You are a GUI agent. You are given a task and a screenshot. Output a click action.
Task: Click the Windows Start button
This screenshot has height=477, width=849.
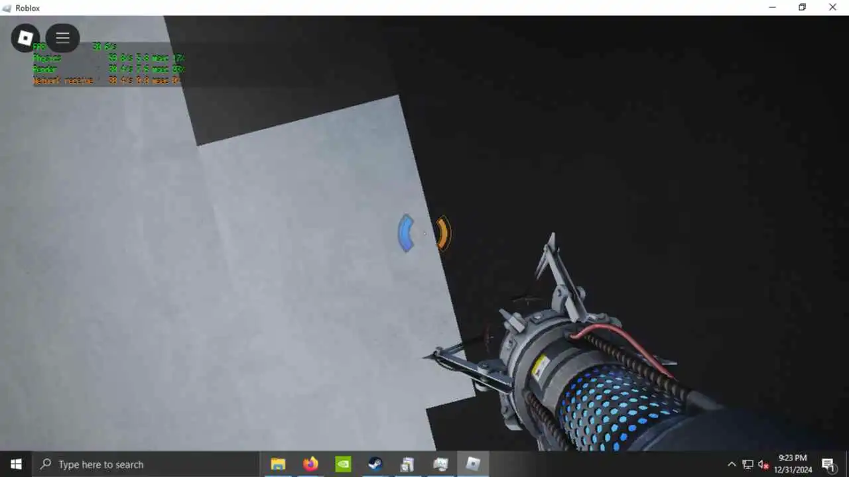coord(16,464)
